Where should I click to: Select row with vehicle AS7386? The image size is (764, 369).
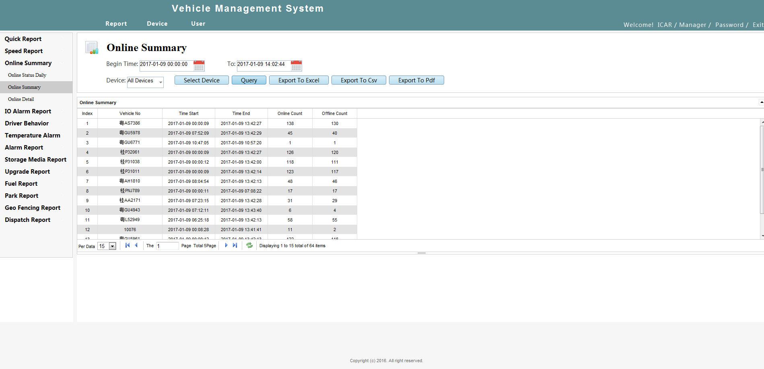[x=217, y=123]
